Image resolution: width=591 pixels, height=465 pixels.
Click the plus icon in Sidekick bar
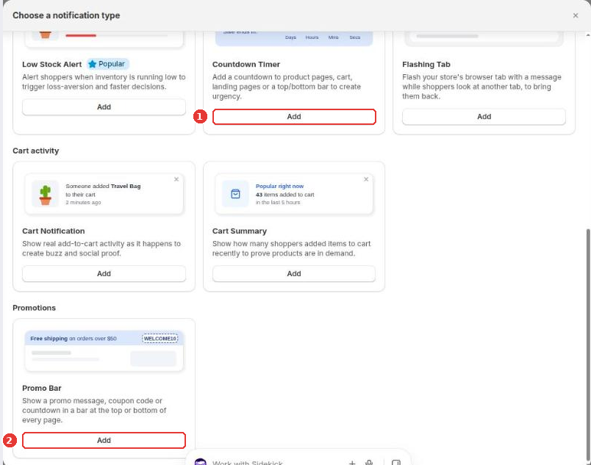coord(351,463)
